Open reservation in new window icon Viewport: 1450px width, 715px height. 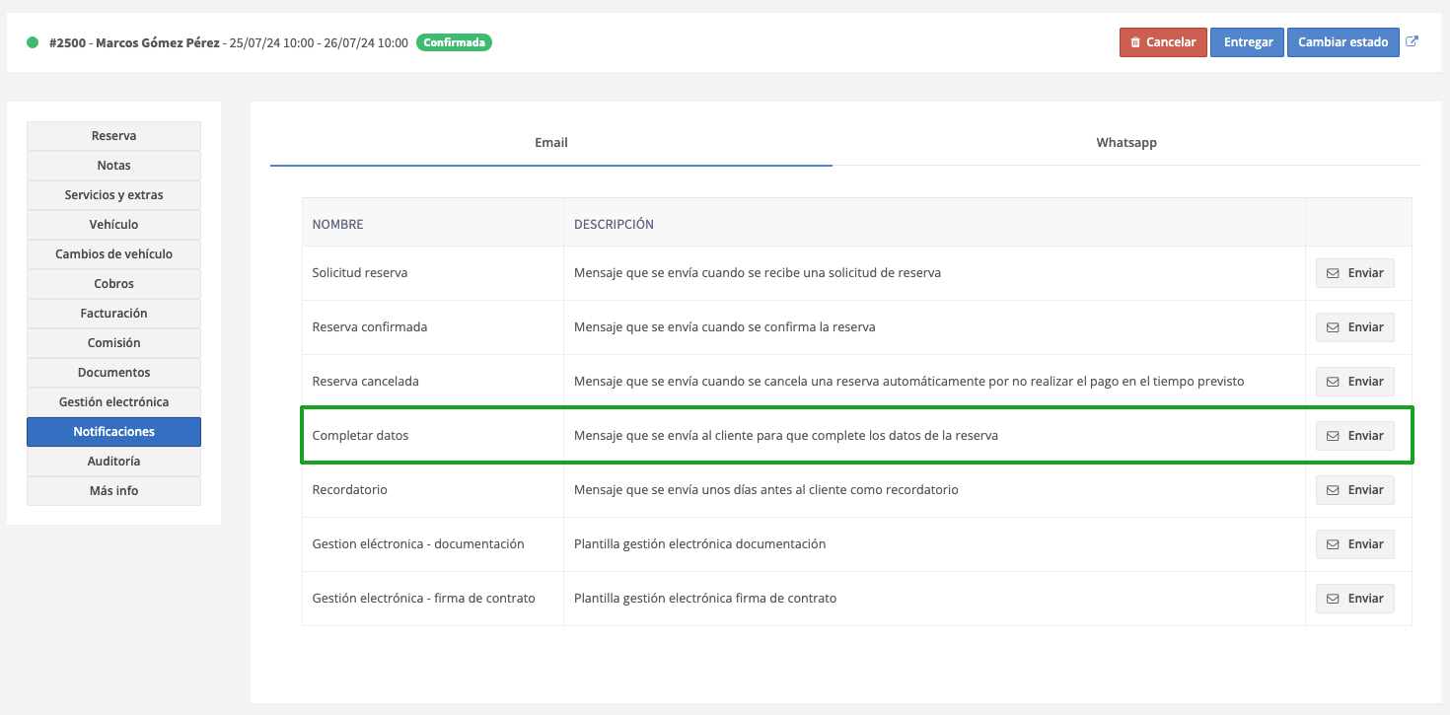point(1413,42)
